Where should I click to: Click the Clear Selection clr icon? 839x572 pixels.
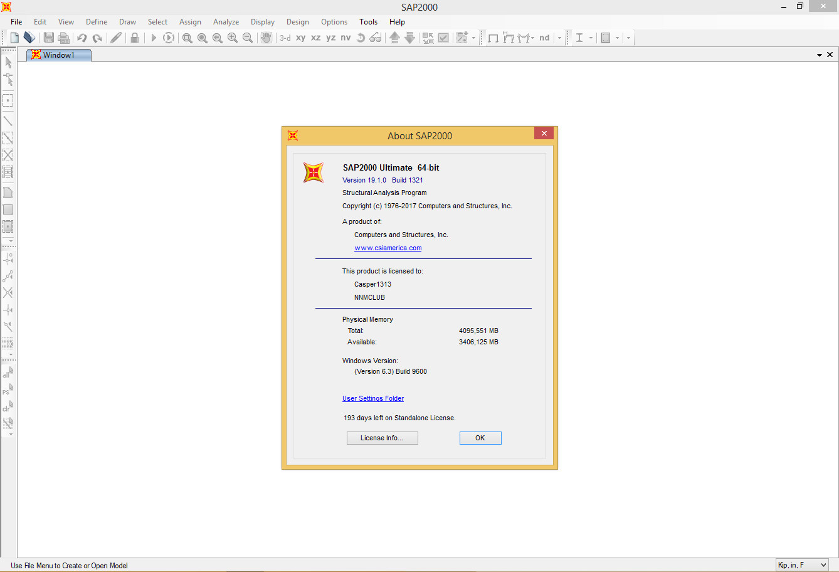(x=8, y=406)
